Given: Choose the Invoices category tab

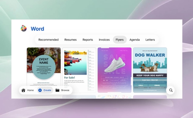Looking at the screenshot, I should tap(104, 40).
